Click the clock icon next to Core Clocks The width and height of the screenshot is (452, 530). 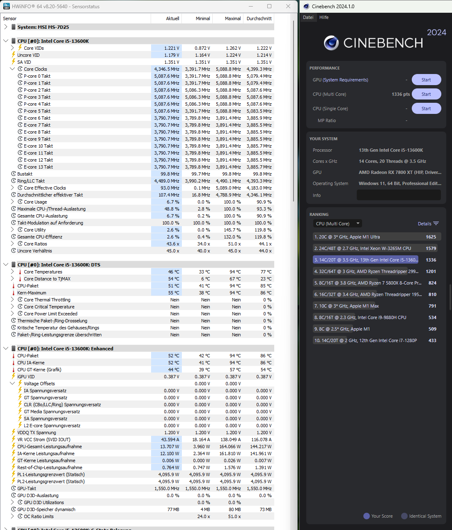[x=21, y=69]
